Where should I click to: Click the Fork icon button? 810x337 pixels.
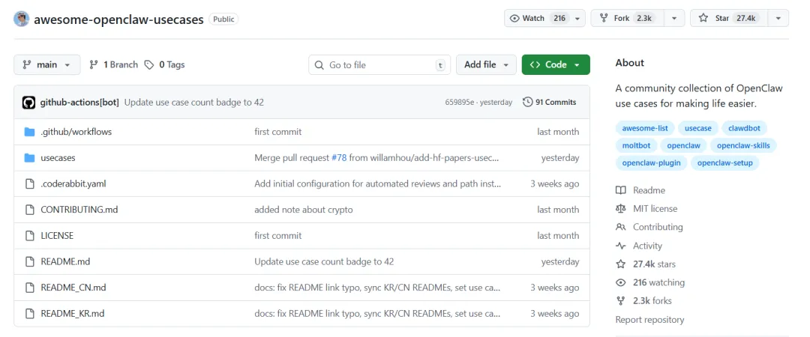coord(603,18)
